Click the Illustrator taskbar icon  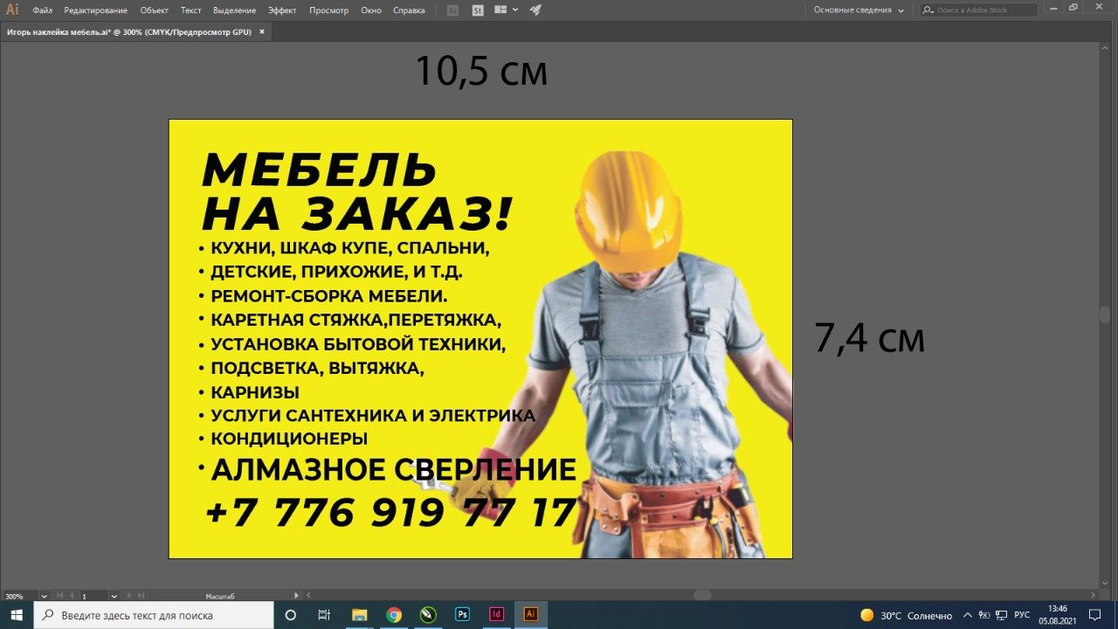tap(530, 615)
